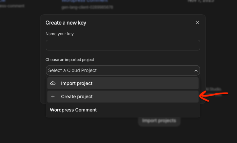Image resolution: width=237 pixels, height=143 pixels.
Task: Open the blurred Wordpress Comment link at top
Action: [x=85, y=1]
